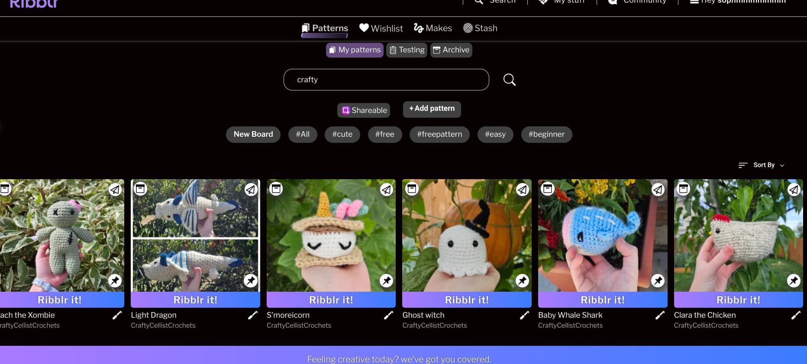
Task: Pin the Ghost witch pattern
Action: pos(522,281)
